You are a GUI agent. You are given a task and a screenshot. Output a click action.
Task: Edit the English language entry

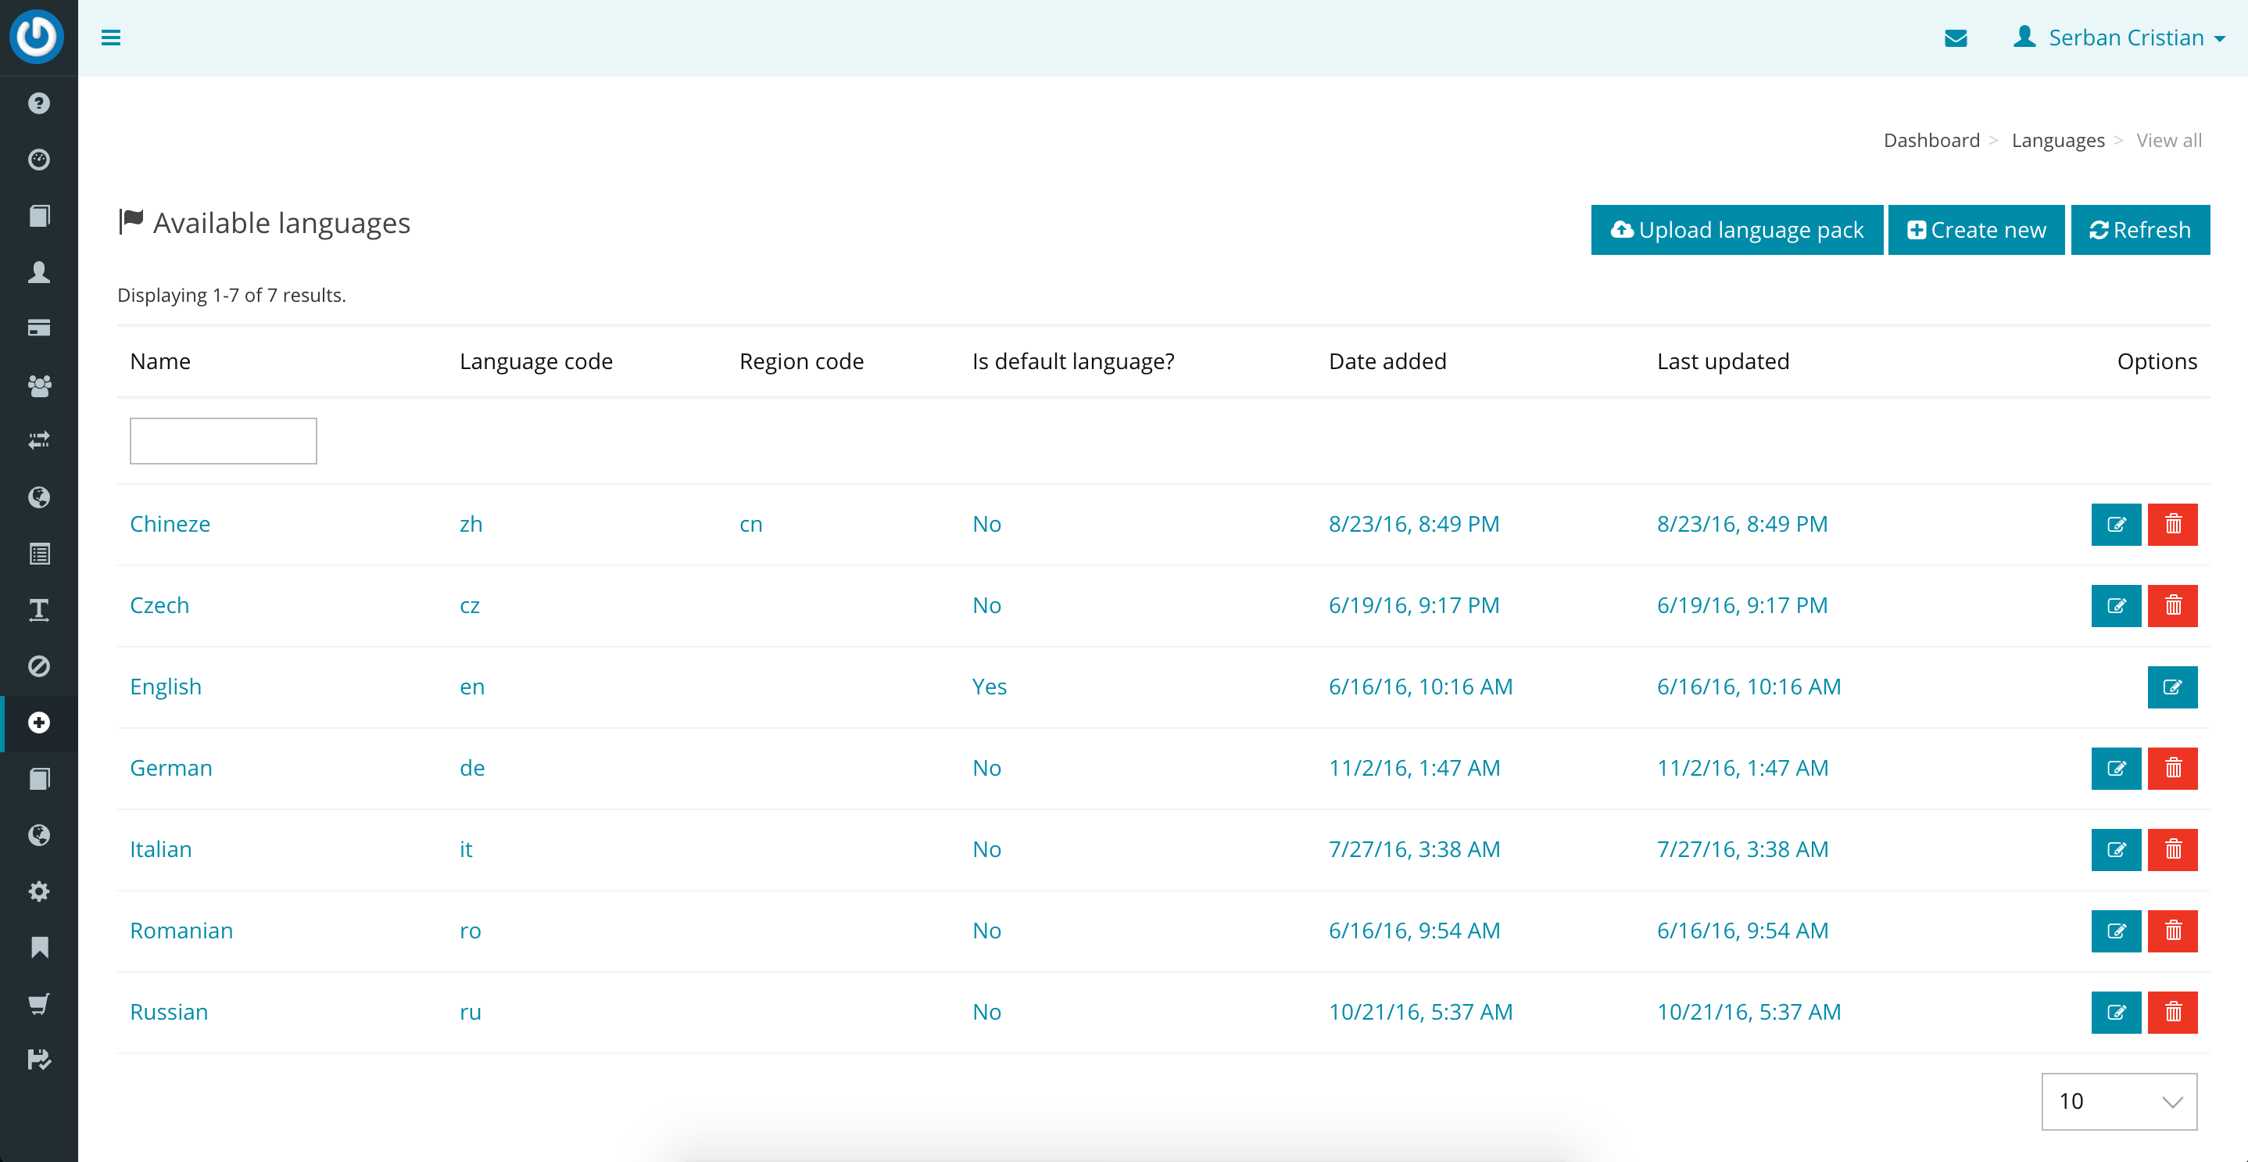pyautogui.click(x=2172, y=687)
